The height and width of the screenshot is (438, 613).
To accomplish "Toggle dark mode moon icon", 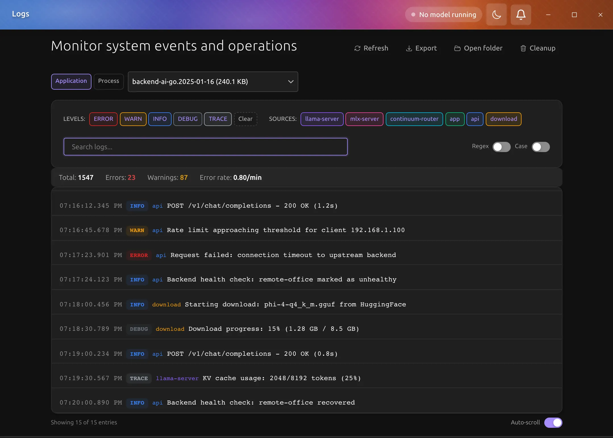I will click(496, 14).
